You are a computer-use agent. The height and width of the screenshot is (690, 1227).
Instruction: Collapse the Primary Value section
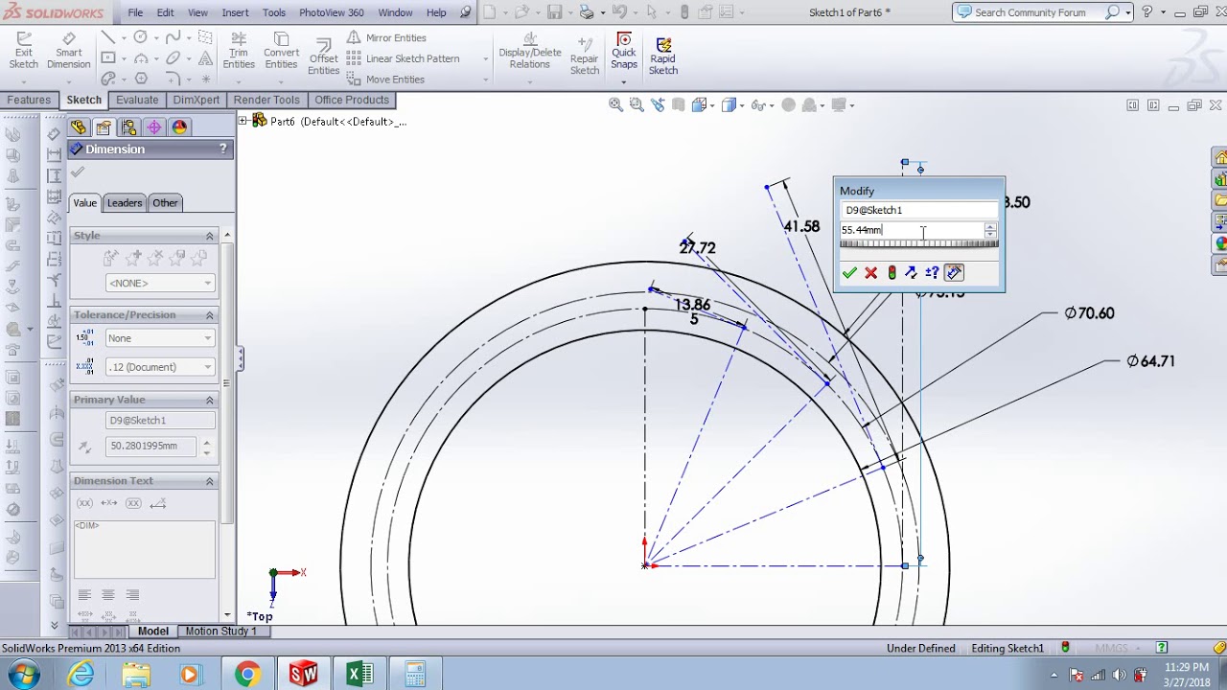point(209,400)
